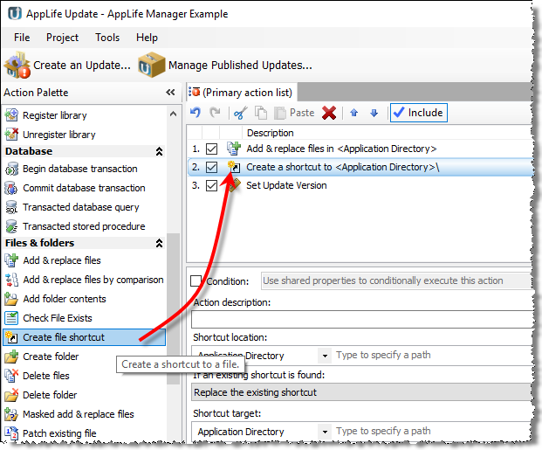The height and width of the screenshot is (450, 542).
Task: Select 'Add & replace files in <Application Directory>' row
Action: pos(360,149)
